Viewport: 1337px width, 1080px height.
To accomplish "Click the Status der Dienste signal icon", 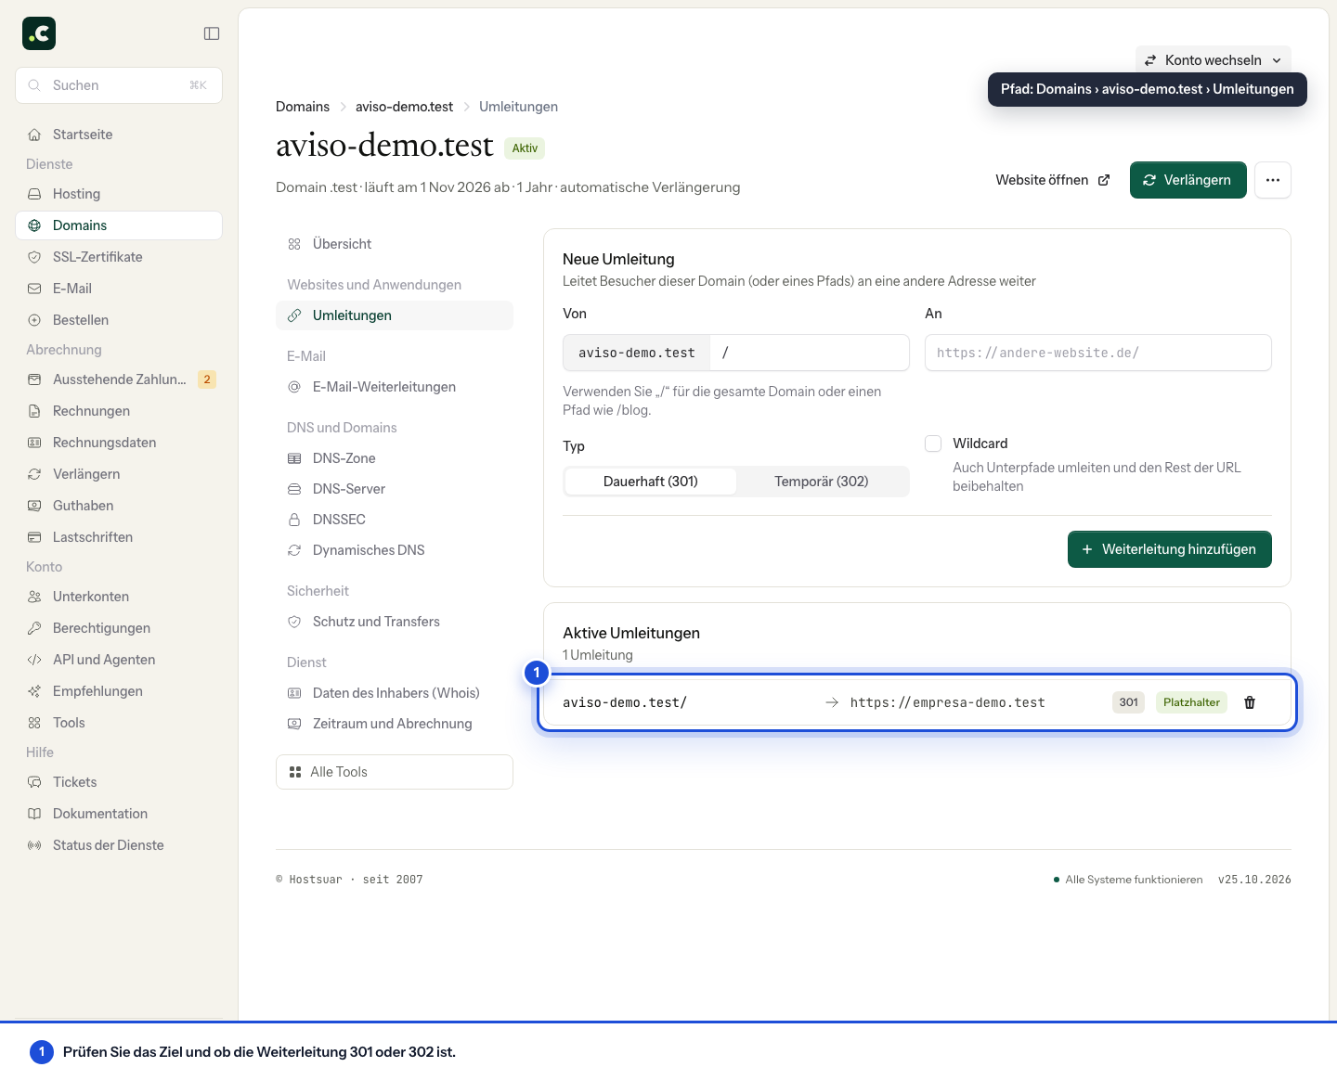I will pyautogui.click(x=34, y=845).
